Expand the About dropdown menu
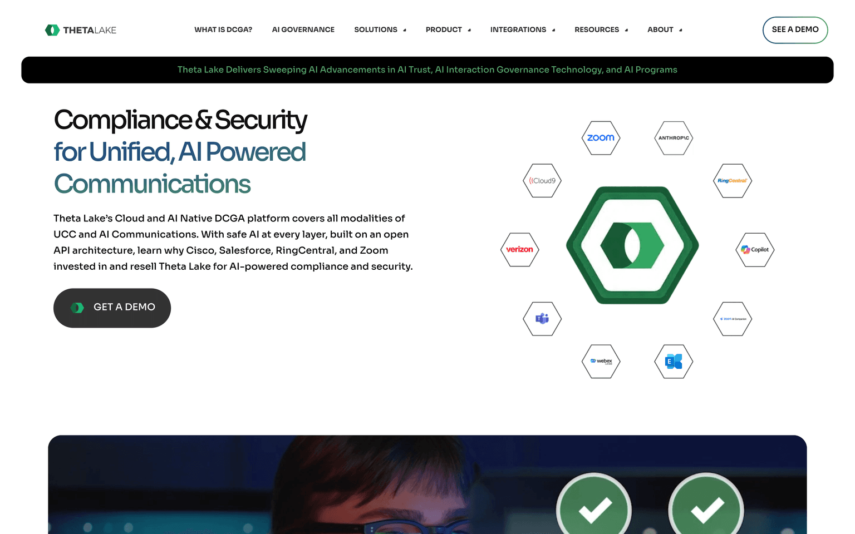Viewport: 855px width, 534px height. click(665, 29)
